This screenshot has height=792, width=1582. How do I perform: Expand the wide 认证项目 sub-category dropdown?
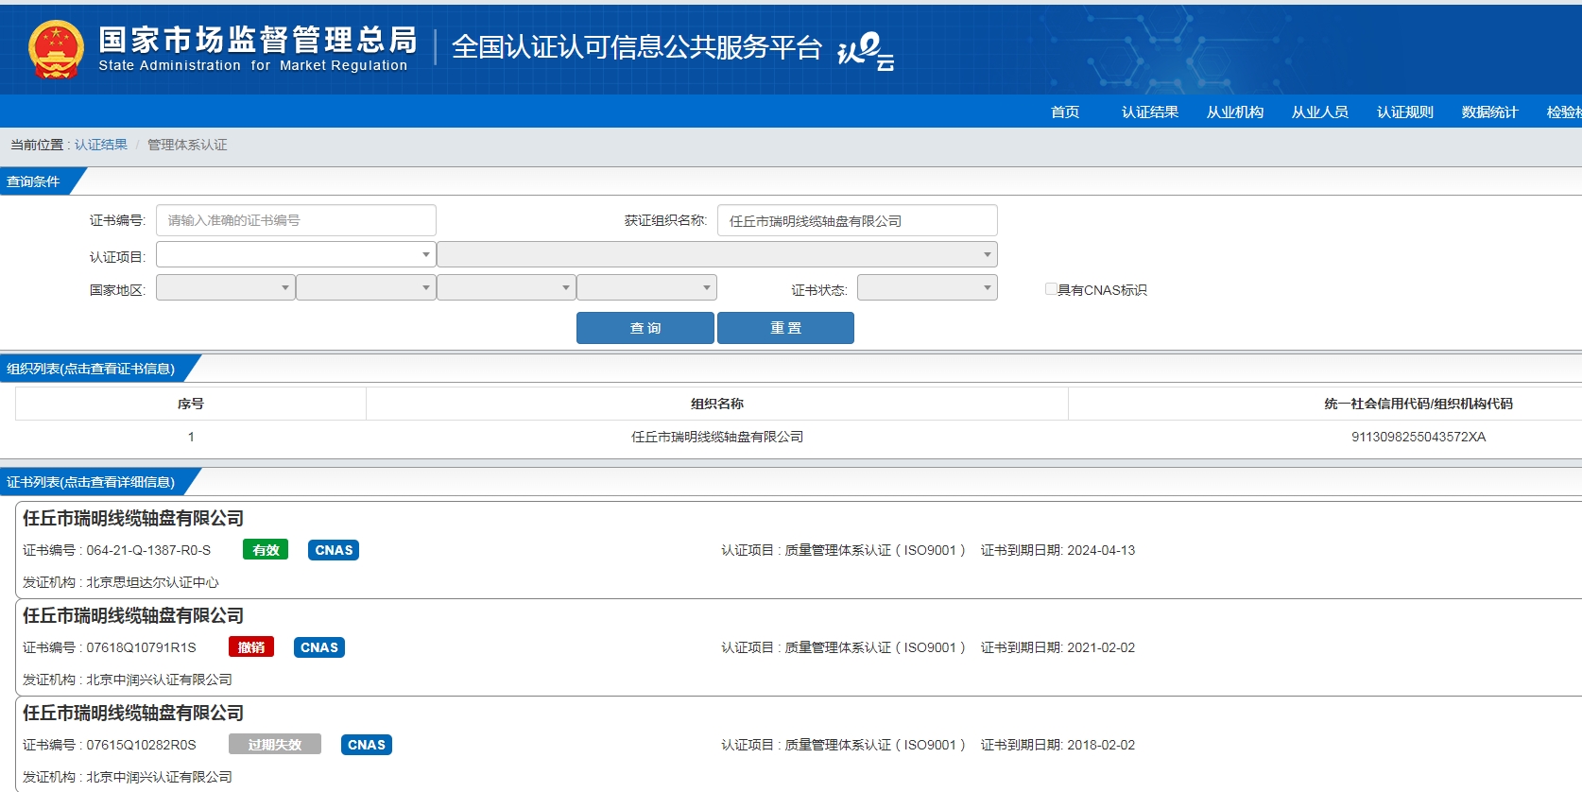click(717, 254)
